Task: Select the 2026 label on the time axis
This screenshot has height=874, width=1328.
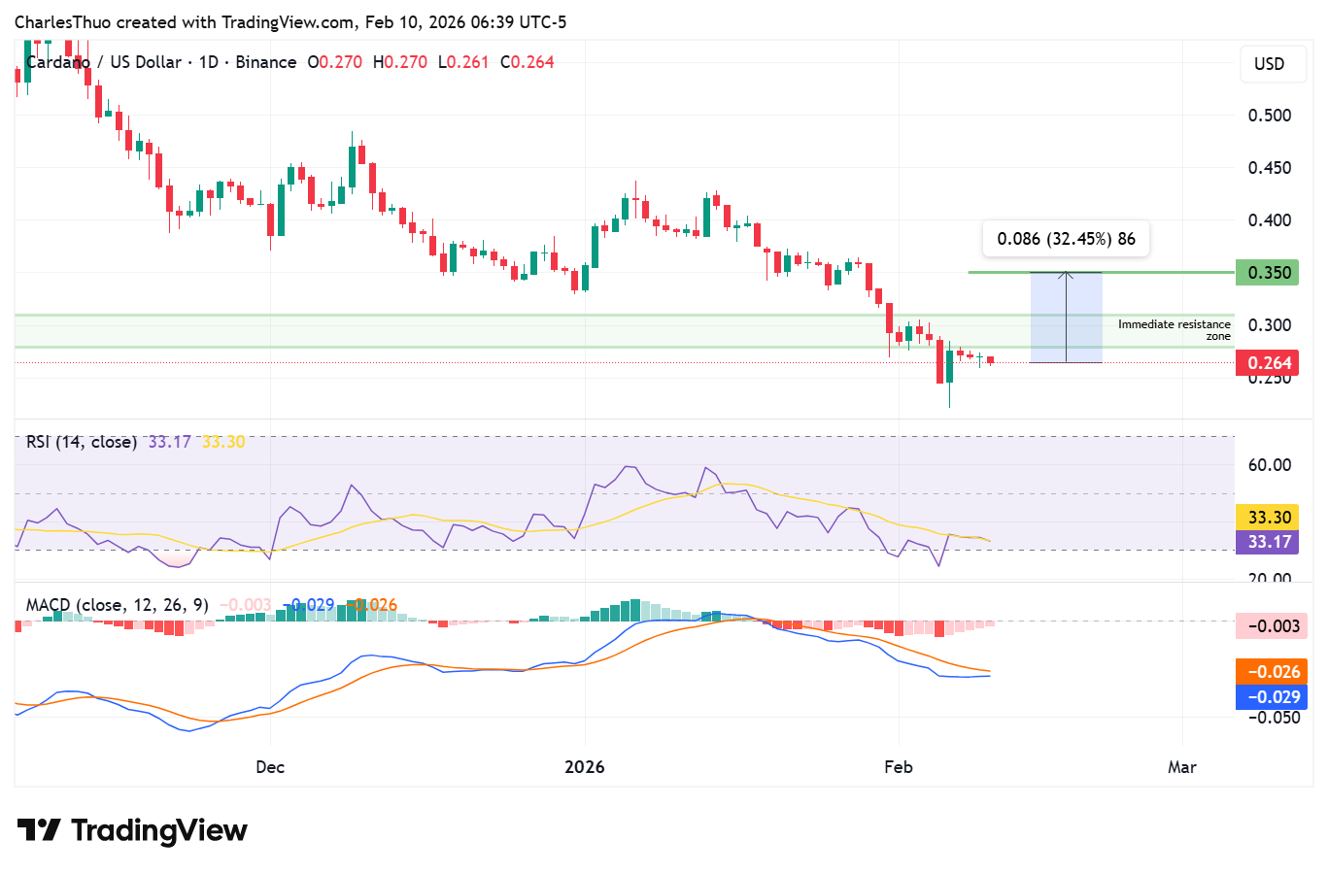Action: coord(583,767)
